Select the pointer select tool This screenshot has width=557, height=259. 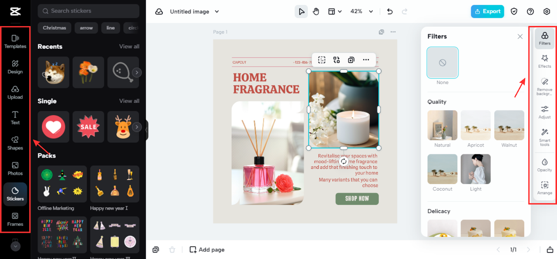point(301,11)
